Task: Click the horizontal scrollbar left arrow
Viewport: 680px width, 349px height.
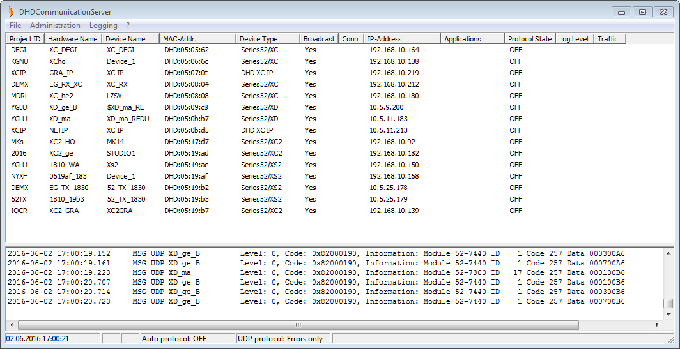Action: pos(12,325)
